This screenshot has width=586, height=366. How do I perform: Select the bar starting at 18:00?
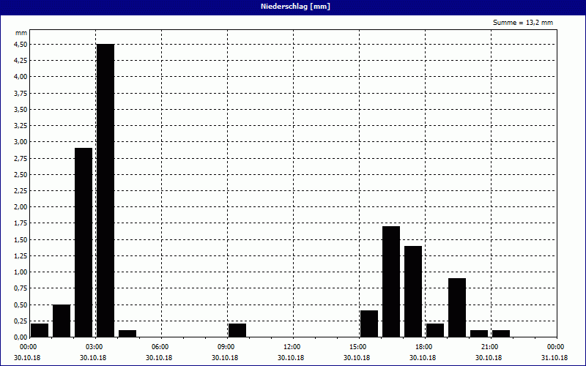pyautogui.click(x=435, y=330)
